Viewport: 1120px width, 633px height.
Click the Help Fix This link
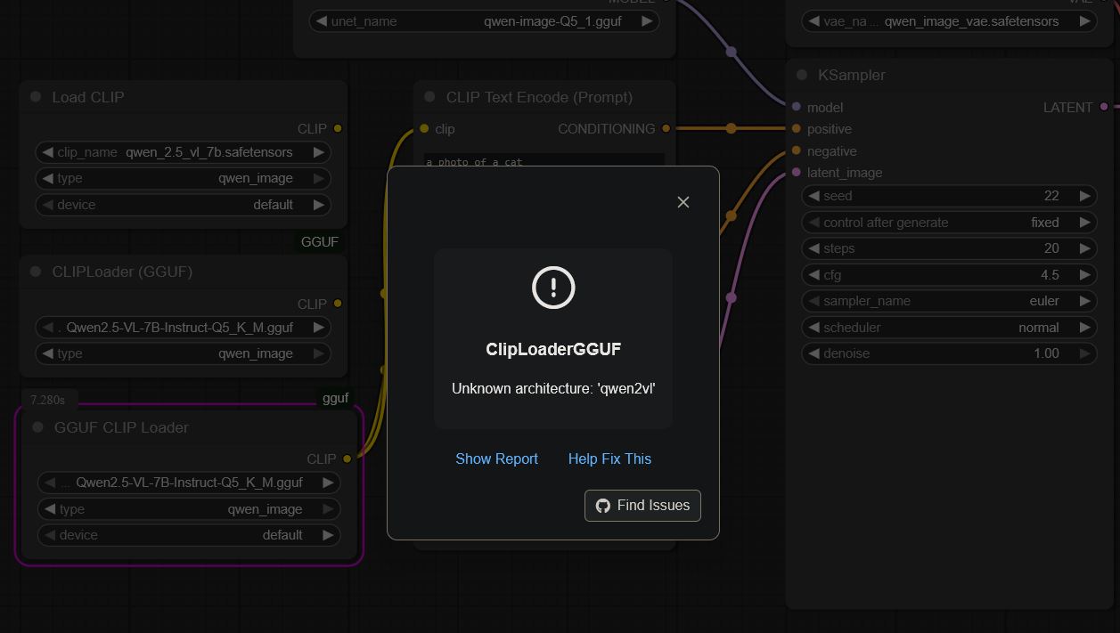[609, 459]
